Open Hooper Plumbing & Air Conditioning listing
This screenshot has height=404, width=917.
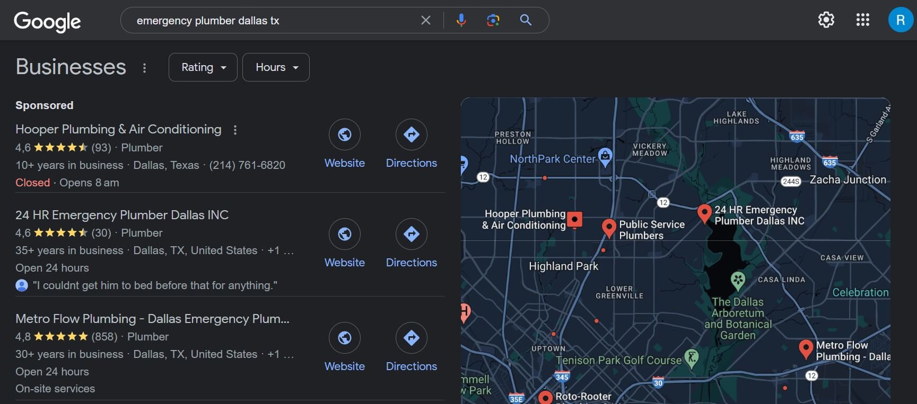pyautogui.click(x=118, y=129)
